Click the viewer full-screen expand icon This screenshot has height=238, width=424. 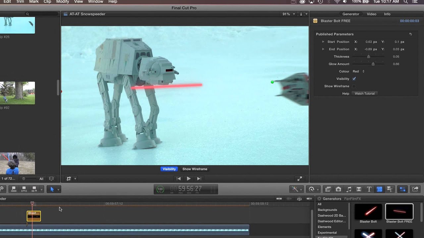pyautogui.click(x=299, y=178)
